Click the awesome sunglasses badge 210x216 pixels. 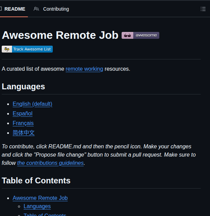(x=140, y=35)
